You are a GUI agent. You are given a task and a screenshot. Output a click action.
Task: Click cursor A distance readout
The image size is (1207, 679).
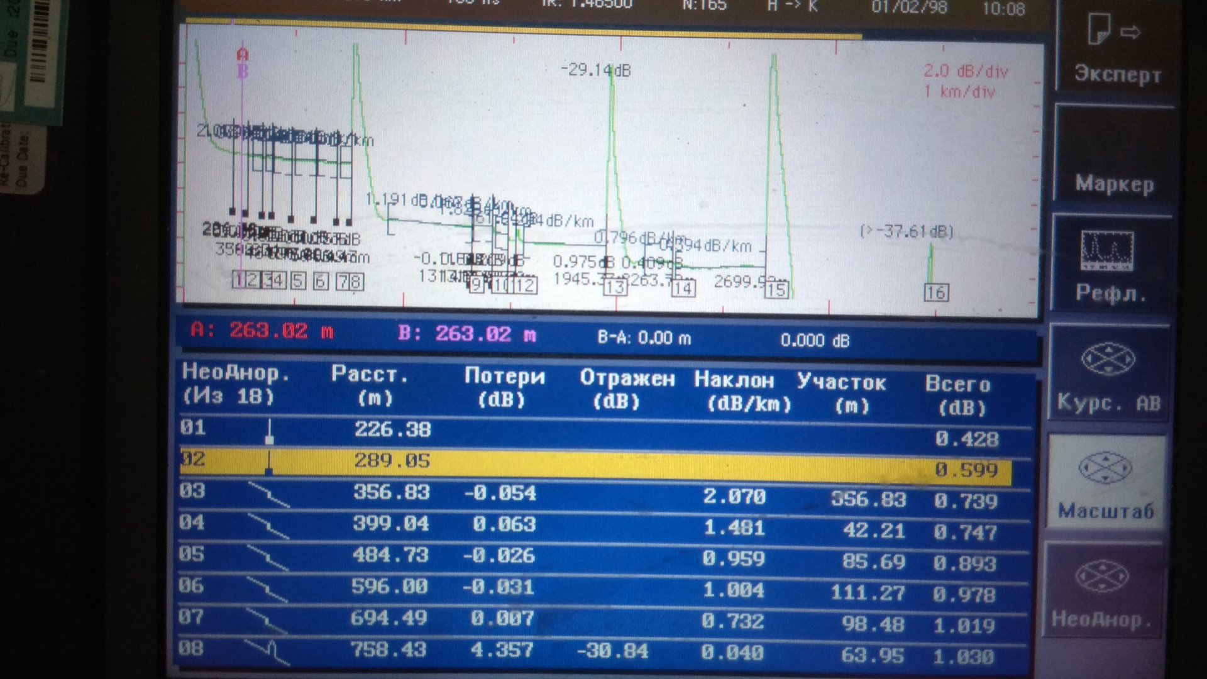point(262,331)
